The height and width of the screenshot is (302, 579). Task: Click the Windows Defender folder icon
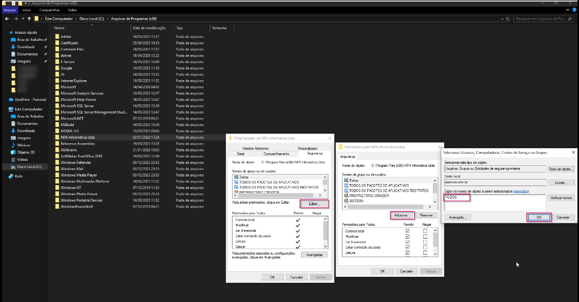click(x=57, y=162)
